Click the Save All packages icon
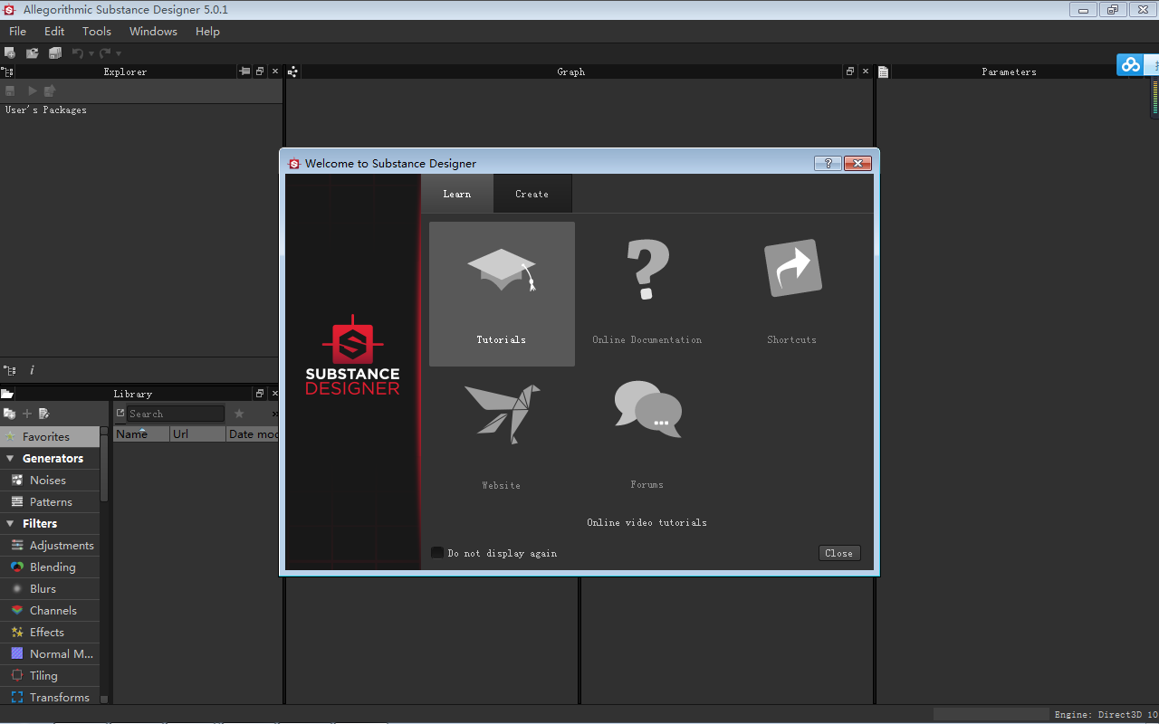This screenshot has width=1159, height=724. [55, 53]
